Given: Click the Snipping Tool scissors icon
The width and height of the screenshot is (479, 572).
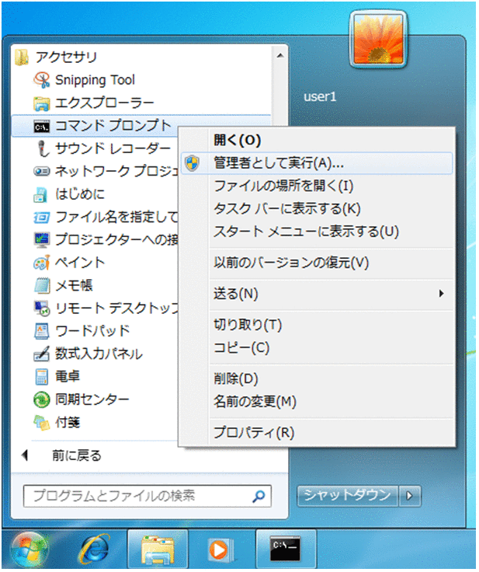Looking at the screenshot, I should (x=41, y=80).
